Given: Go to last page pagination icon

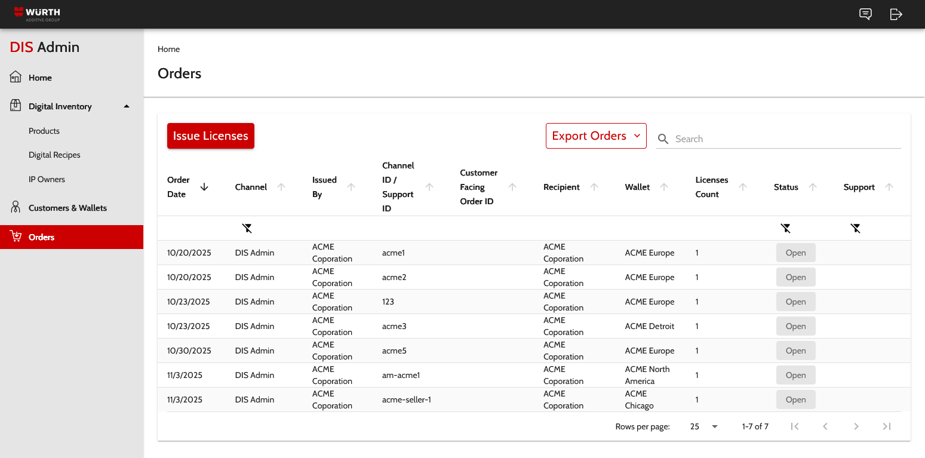Looking at the screenshot, I should (887, 426).
